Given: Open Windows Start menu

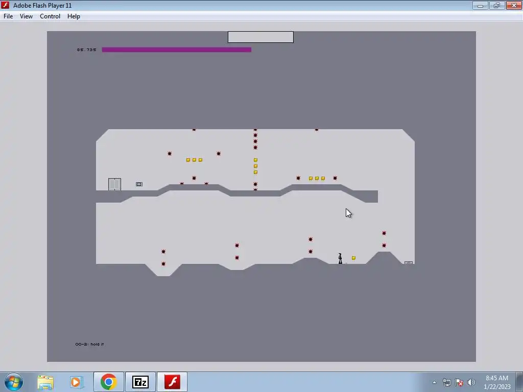Looking at the screenshot, I should pos(14,382).
